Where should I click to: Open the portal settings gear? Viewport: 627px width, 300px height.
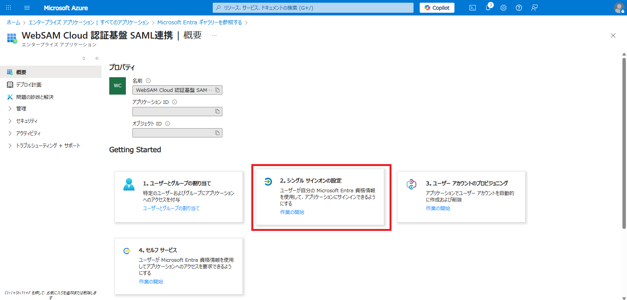(503, 8)
